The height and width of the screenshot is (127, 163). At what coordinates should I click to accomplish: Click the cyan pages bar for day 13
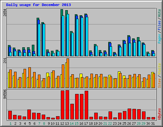(68, 35)
